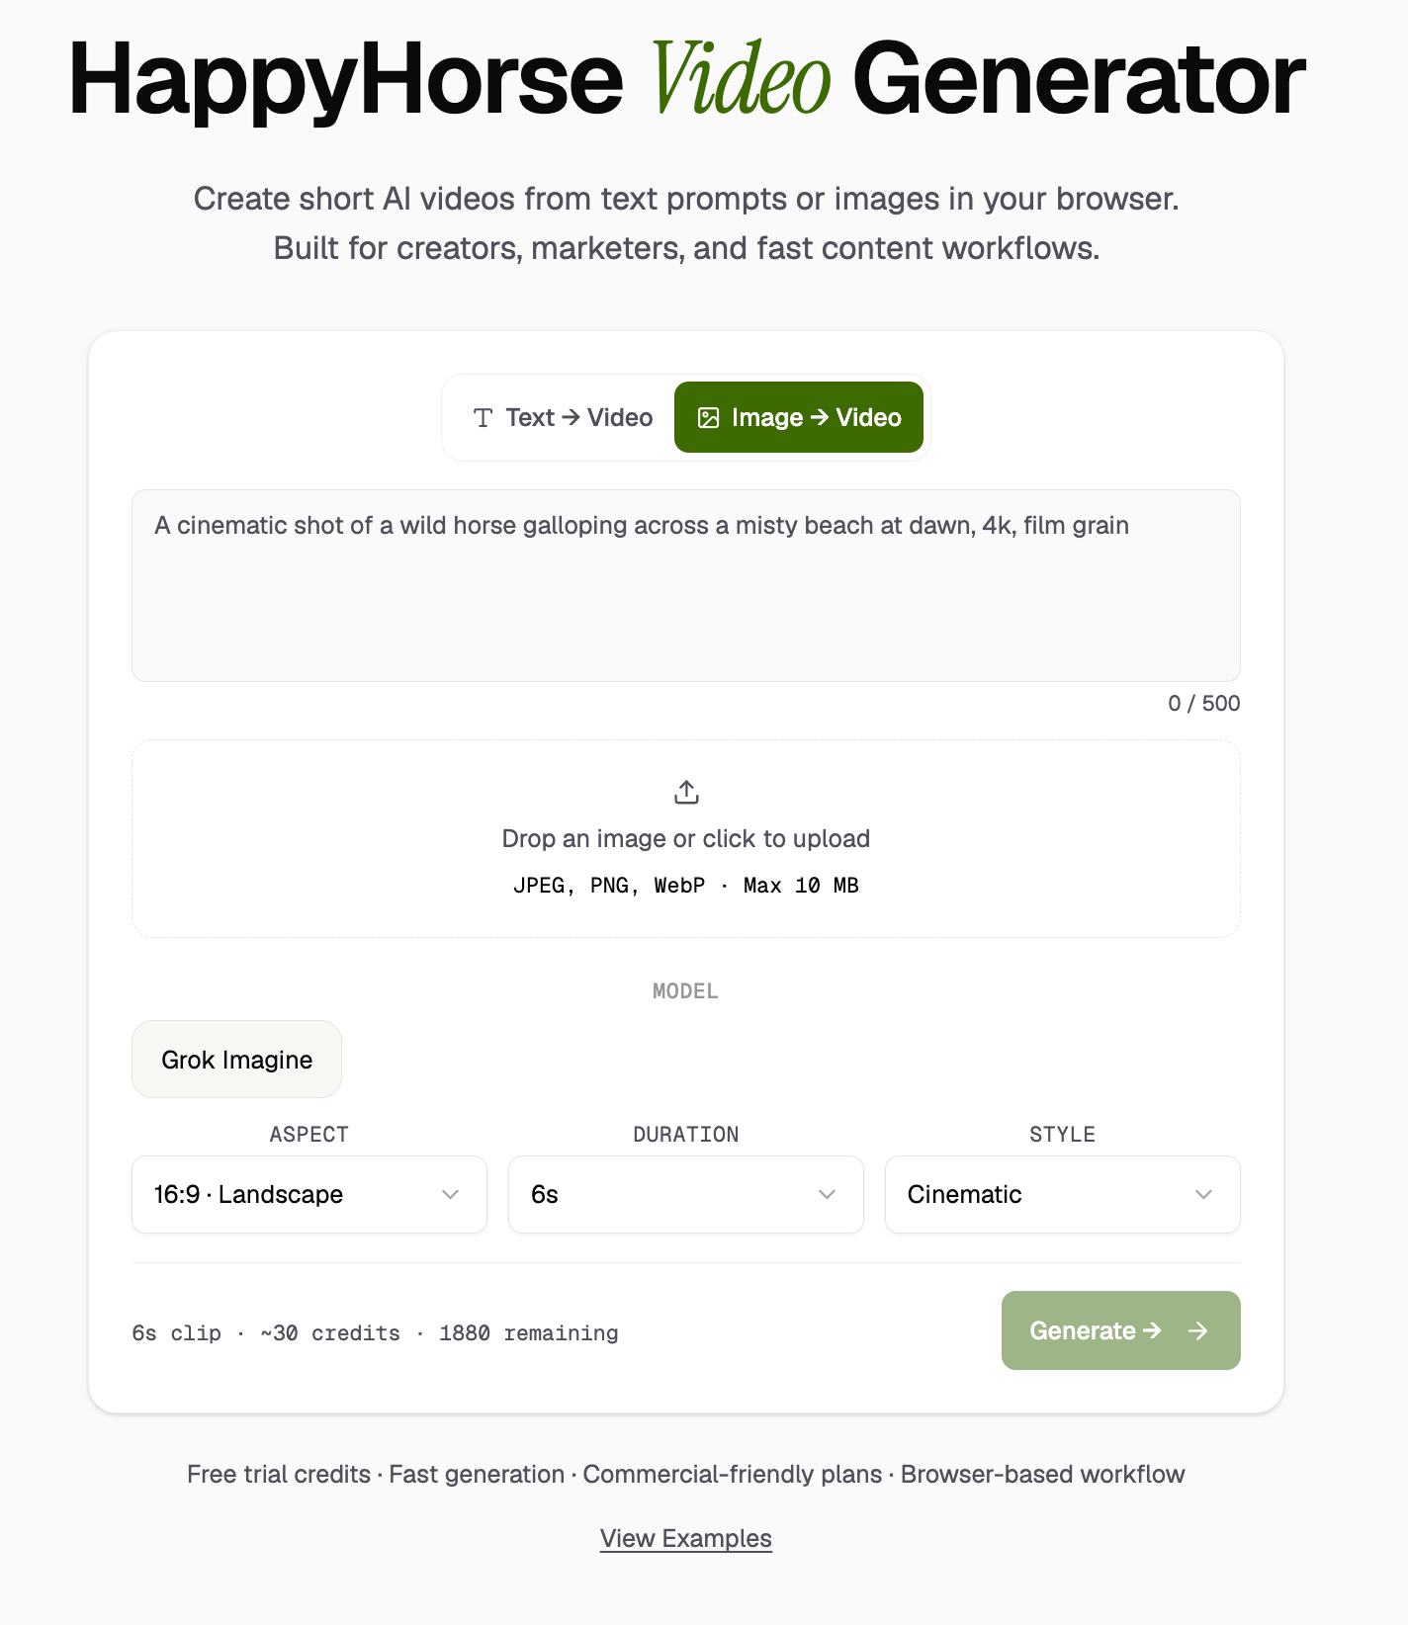
Task: Switch to the Image → Video tab
Action: click(x=799, y=417)
